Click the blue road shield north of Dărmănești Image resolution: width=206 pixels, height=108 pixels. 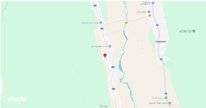[157, 25]
